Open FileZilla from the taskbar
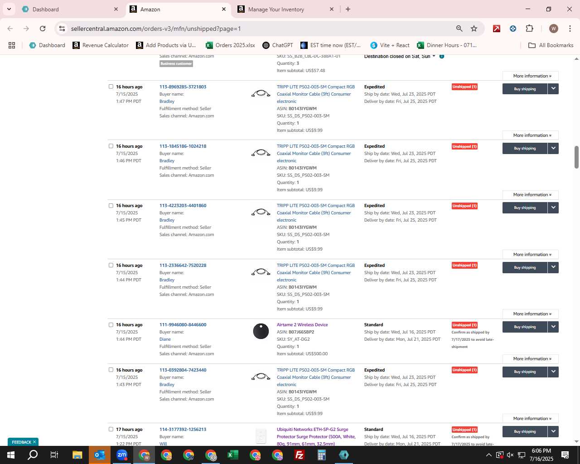Viewport: 580px width, 464px height. tap(300, 455)
